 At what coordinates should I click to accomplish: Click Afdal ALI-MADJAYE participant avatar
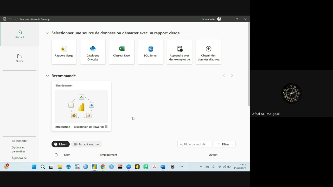click(291, 94)
